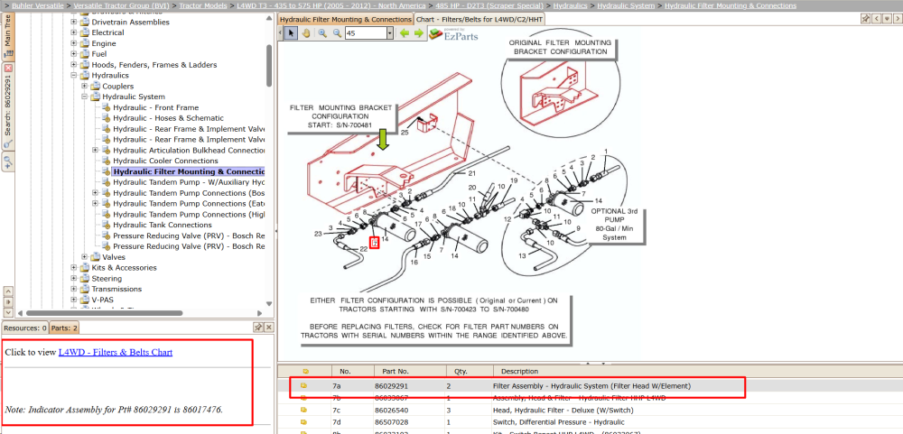Switch to the Main Tree side tab
Screen dimensions: 903x434
click(x=8, y=36)
